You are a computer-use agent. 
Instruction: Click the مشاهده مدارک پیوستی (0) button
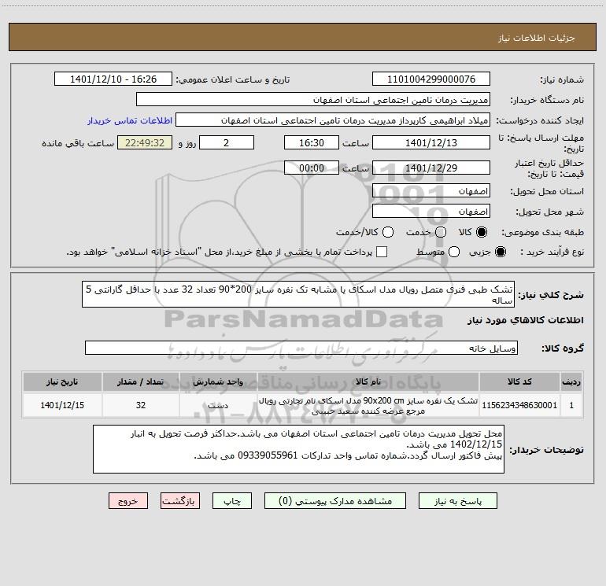335,500
